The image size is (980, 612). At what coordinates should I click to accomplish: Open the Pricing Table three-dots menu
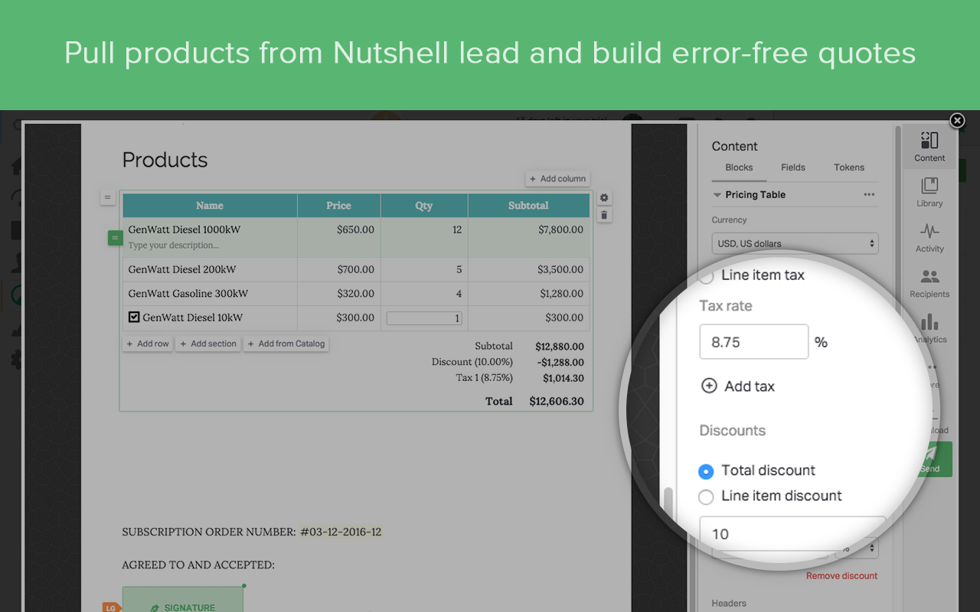click(869, 194)
